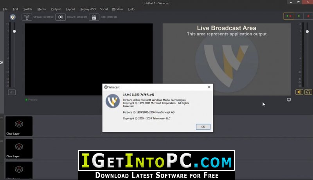
Task: Open the Window menu
Action: tap(117, 9)
